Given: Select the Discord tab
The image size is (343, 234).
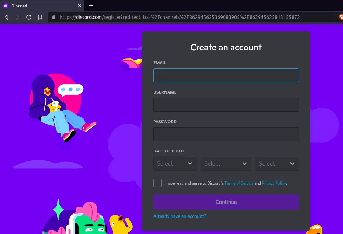Looking at the screenshot, I should 42,6.
